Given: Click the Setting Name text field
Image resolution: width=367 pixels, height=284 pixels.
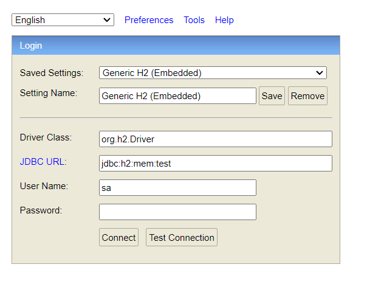Looking at the screenshot, I should click(x=177, y=96).
